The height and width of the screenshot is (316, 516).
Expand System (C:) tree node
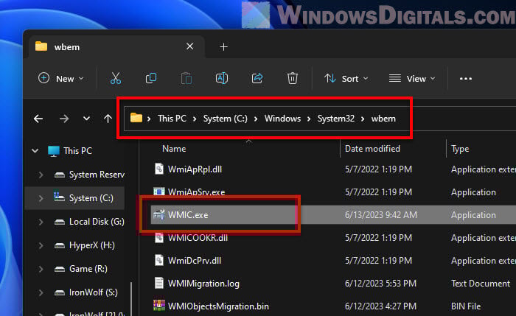[x=41, y=198]
